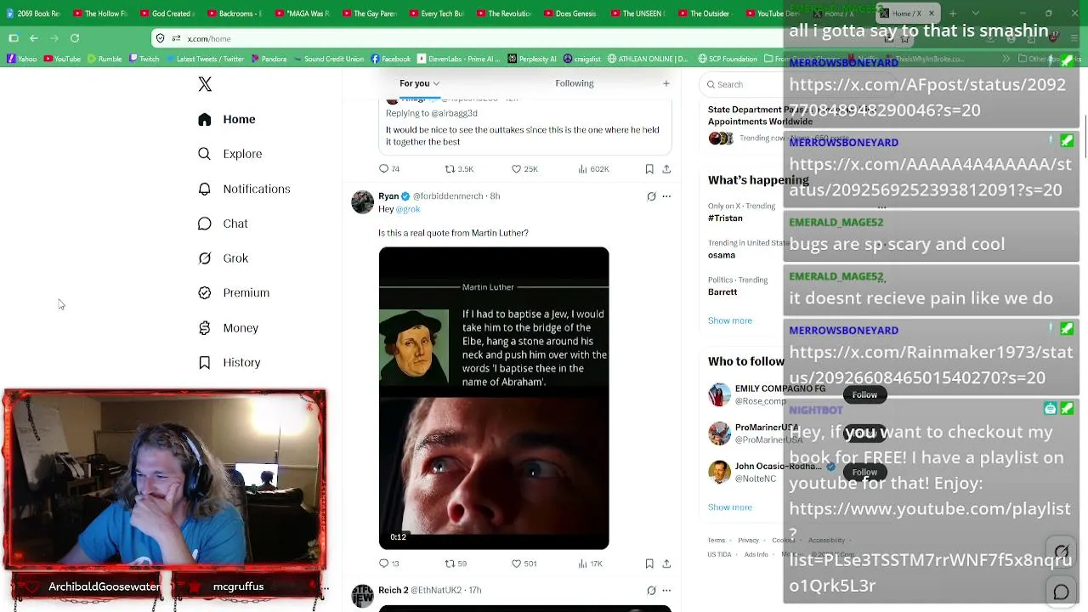Open Notifications in the X sidebar

(x=244, y=189)
